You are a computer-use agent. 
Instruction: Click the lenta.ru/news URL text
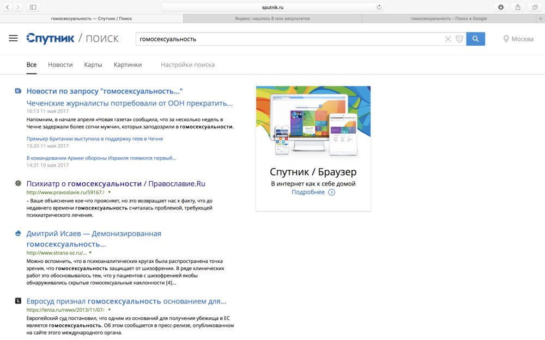pyautogui.click(x=66, y=310)
